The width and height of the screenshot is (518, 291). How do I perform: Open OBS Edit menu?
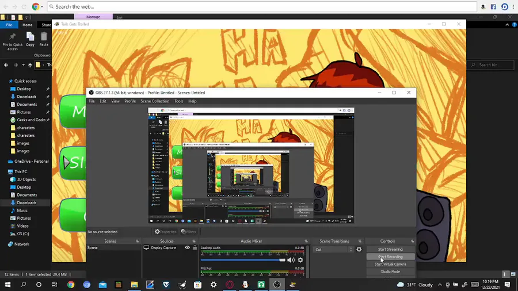pos(103,101)
